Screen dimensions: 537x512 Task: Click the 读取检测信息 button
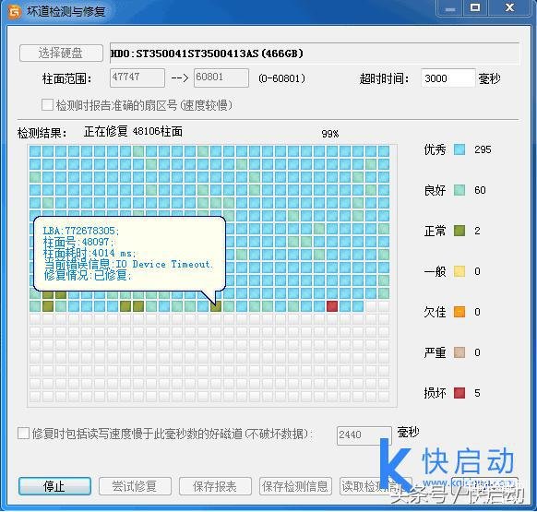(x=376, y=486)
